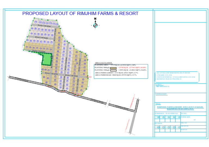Viewport: 209px width, 147px height.
Task: Click the 'A3' paper size value
Action: (195, 120)
